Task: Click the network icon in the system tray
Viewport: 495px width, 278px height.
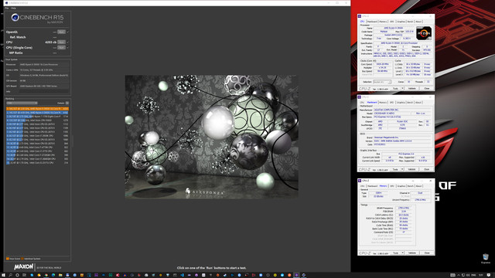Action: tap(463, 275)
